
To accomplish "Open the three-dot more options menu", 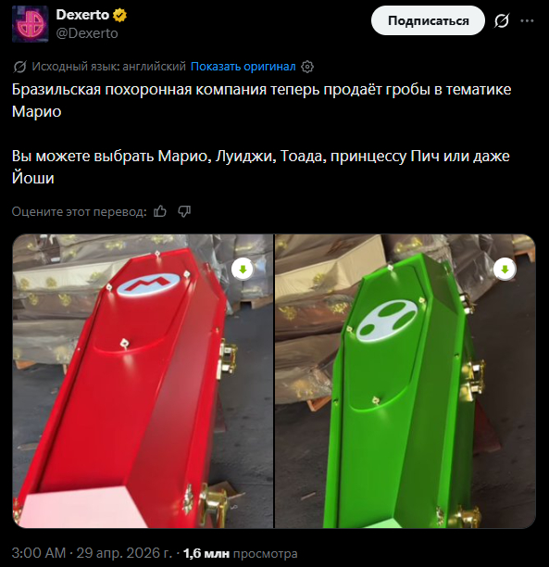I will tap(527, 20).
